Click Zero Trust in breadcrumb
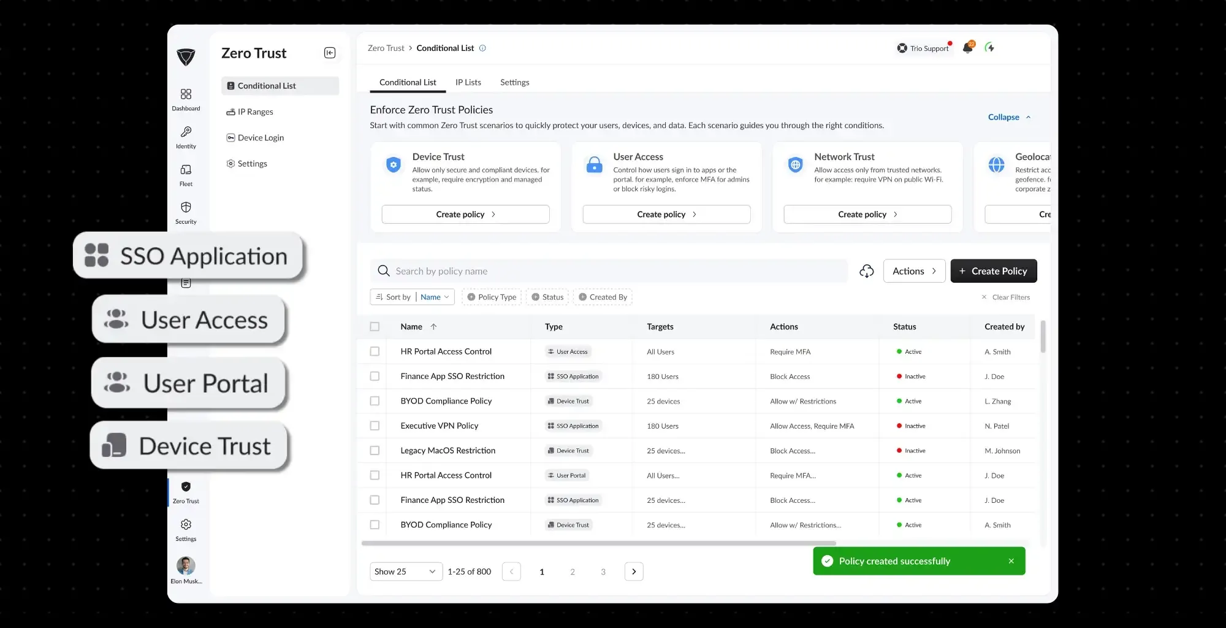 386,48
